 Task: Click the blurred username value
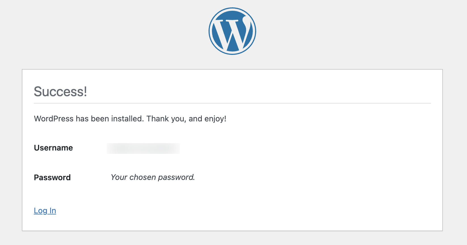click(143, 148)
